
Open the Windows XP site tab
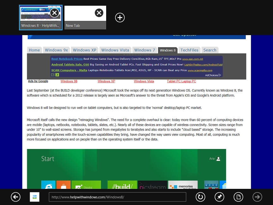pyautogui.click(x=85, y=50)
